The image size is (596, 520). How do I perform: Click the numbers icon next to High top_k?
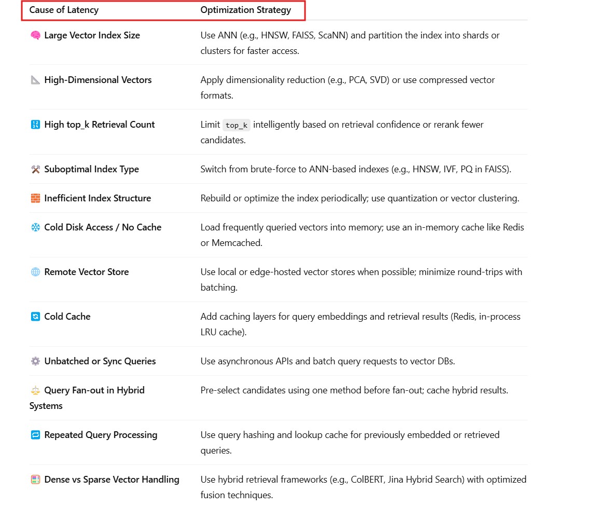35,125
